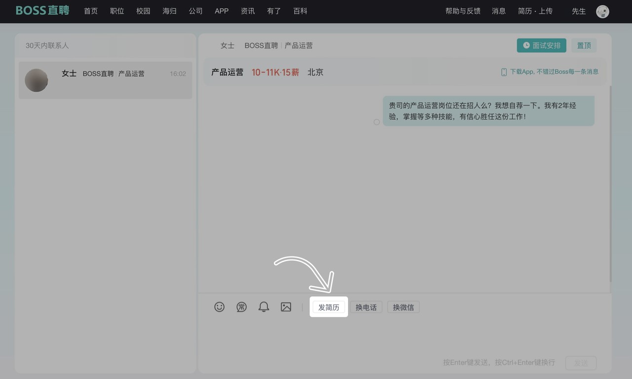Click the 发简历 button
Screen dimensions: 632x379
(x=329, y=307)
